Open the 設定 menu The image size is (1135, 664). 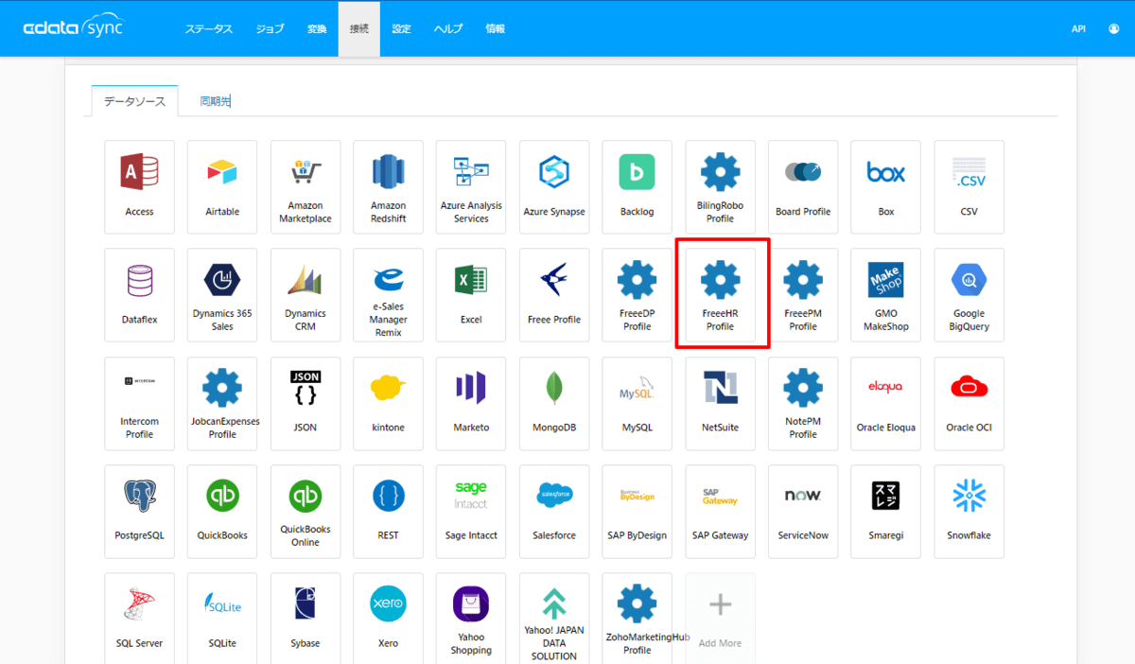click(x=401, y=28)
